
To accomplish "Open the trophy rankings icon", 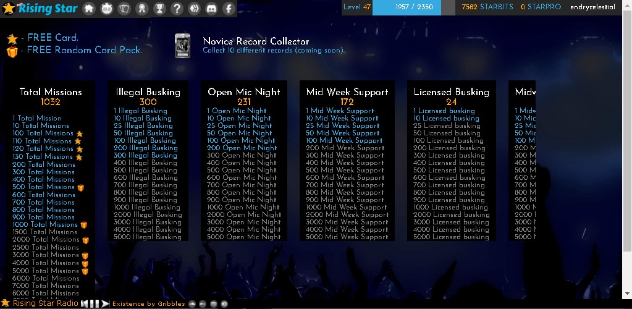I will coord(159,9).
